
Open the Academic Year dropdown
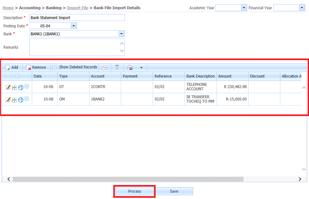coord(244,8)
